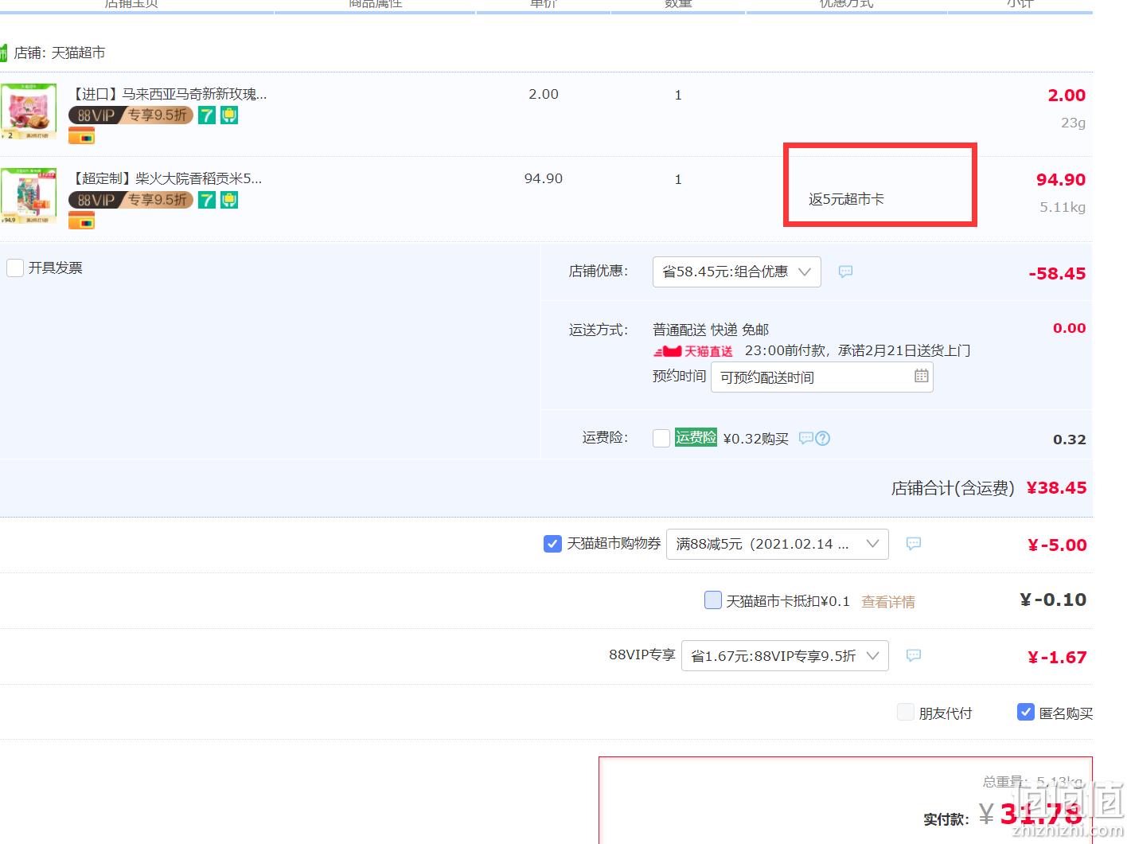Click the green 运费险 label badge

696,437
